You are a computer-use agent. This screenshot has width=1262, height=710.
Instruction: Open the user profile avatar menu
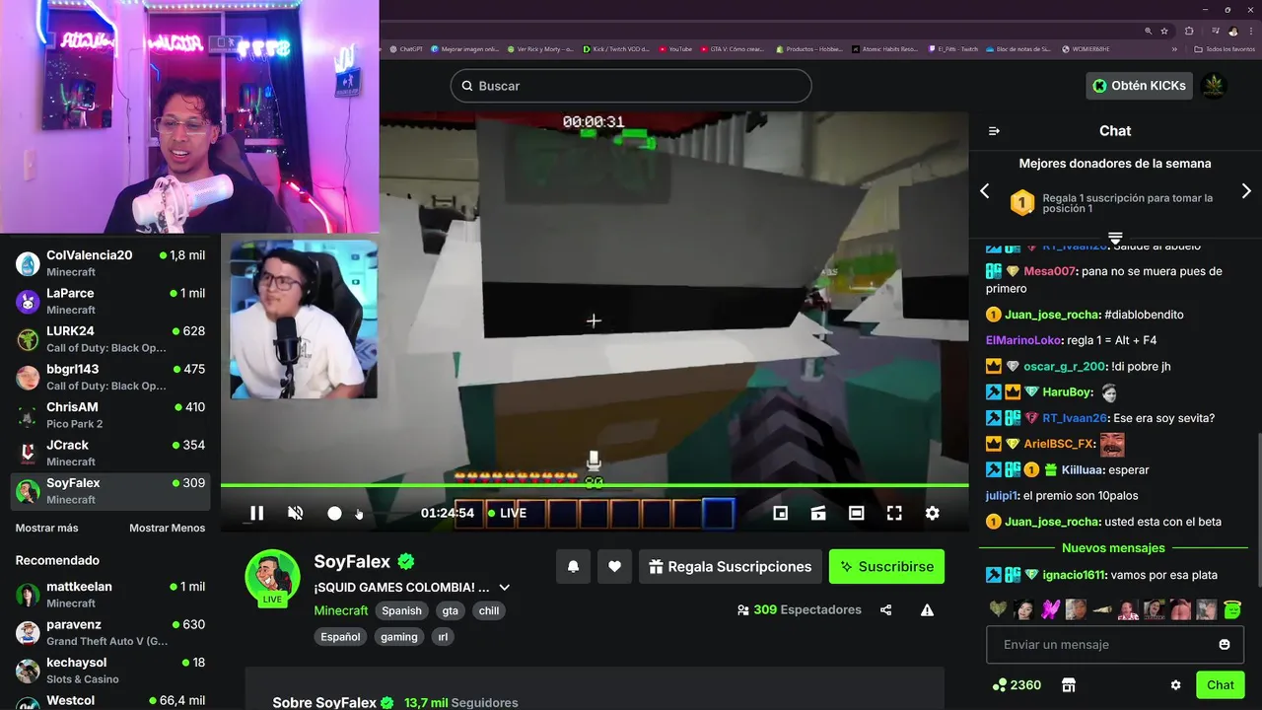[x=1214, y=86]
